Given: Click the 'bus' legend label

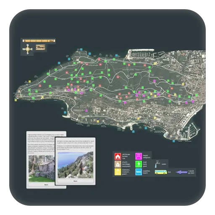Looking at the screenshot, I should point(169,172).
